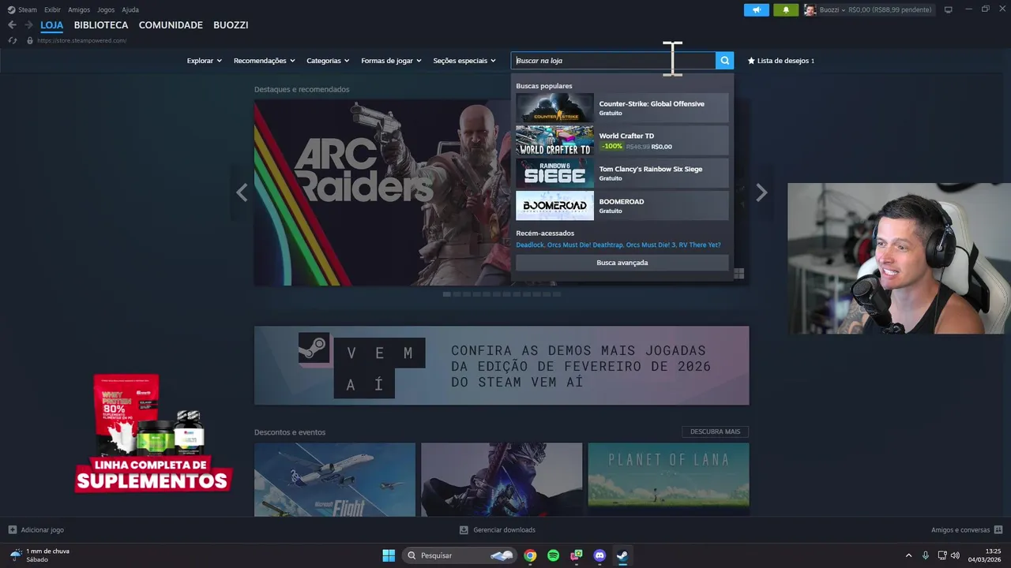
Task: Click the Steam taskbar icon
Action: 622,555
